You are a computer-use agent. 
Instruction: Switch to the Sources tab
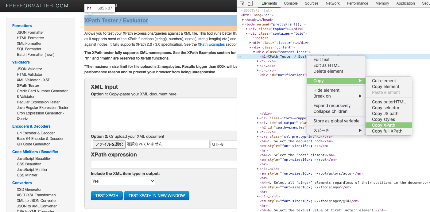click(312, 3)
